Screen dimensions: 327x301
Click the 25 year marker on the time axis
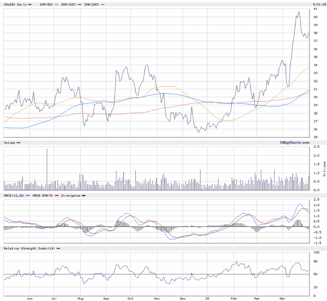(x=207, y=298)
